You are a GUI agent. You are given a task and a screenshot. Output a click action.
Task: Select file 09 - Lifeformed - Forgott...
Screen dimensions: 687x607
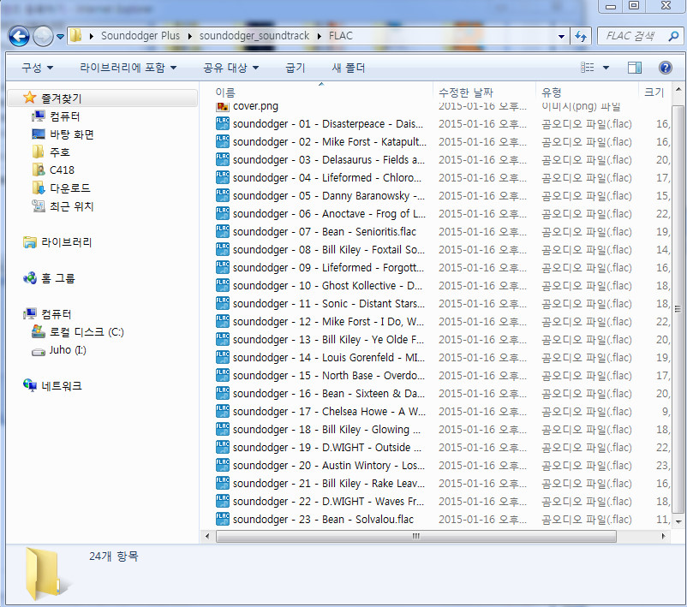(x=328, y=268)
